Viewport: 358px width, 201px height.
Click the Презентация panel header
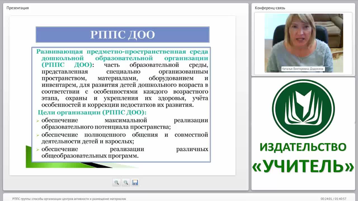18,8
